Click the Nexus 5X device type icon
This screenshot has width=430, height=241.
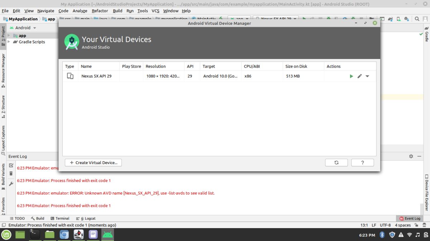pyautogui.click(x=70, y=76)
